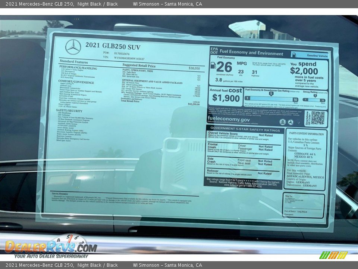
Task: Click the 'GOVERNMENT 5-STAR SAFETY RATINGS' header
Action: (245, 129)
